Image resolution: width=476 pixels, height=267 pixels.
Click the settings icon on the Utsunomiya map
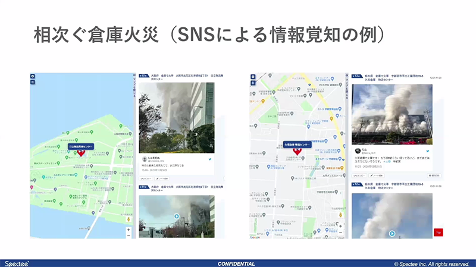(253, 77)
